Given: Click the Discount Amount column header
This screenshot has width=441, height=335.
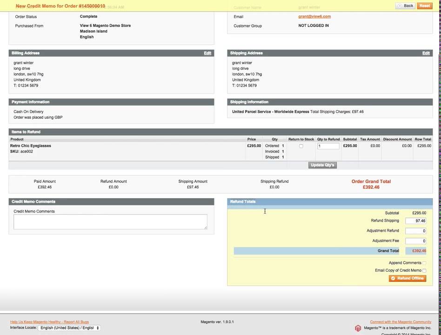Looking at the screenshot, I should 397,139.
